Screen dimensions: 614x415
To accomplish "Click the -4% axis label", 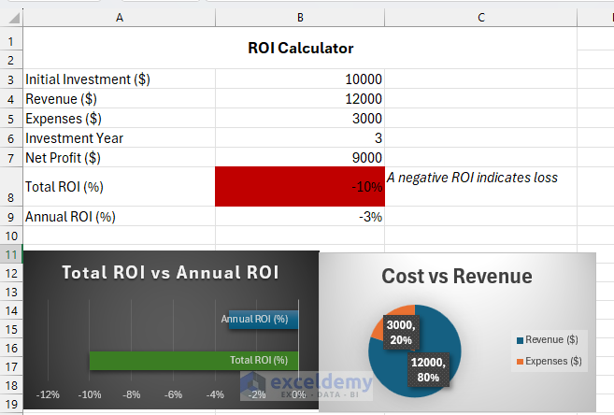I will pyautogui.click(x=215, y=394).
